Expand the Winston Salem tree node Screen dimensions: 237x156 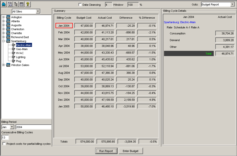pos(3,65)
